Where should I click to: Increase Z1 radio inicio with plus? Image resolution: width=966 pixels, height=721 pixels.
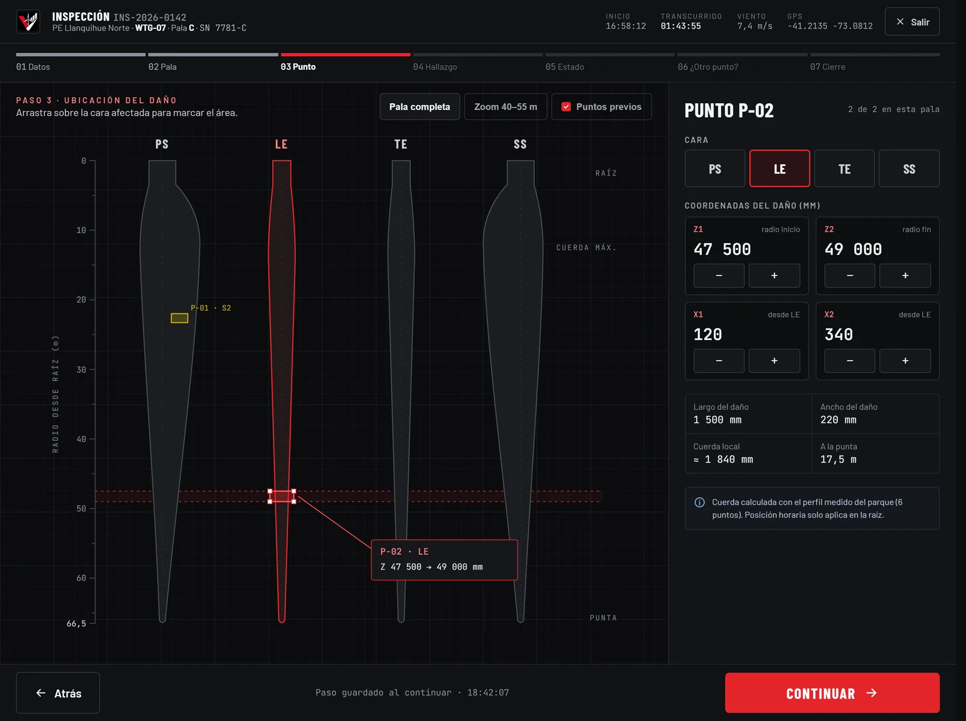(775, 275)
